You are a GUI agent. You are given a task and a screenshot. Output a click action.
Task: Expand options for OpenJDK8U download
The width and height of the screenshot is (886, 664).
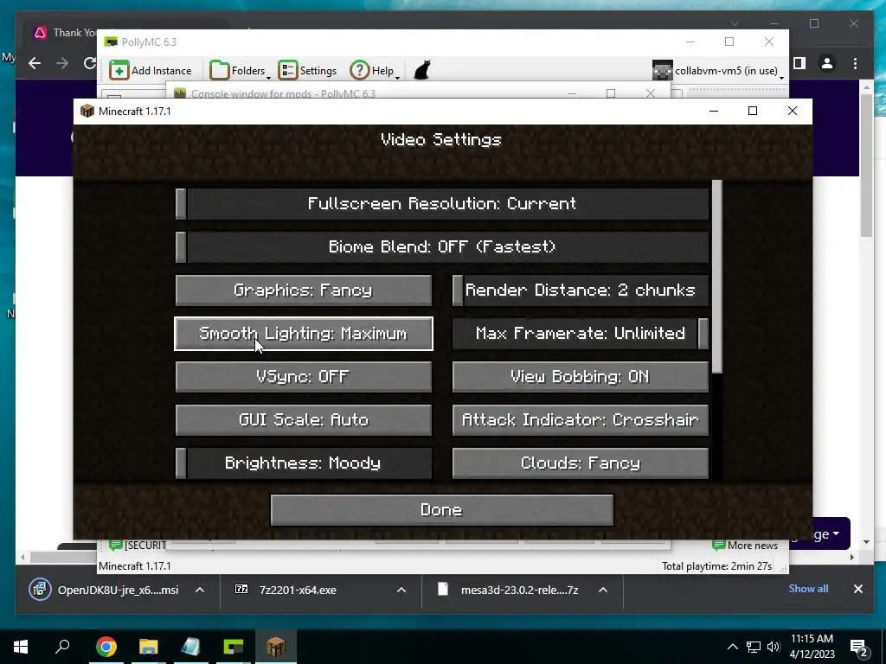pyautogui.click(x=200, y=590)
